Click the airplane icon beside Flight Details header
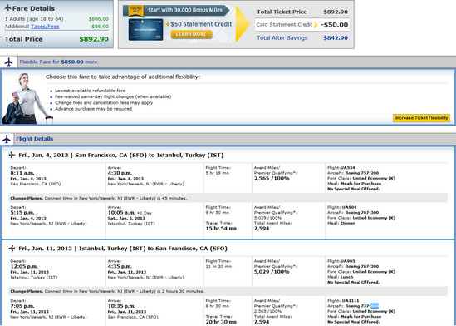456x326 pixels. [x=7, y=139]
